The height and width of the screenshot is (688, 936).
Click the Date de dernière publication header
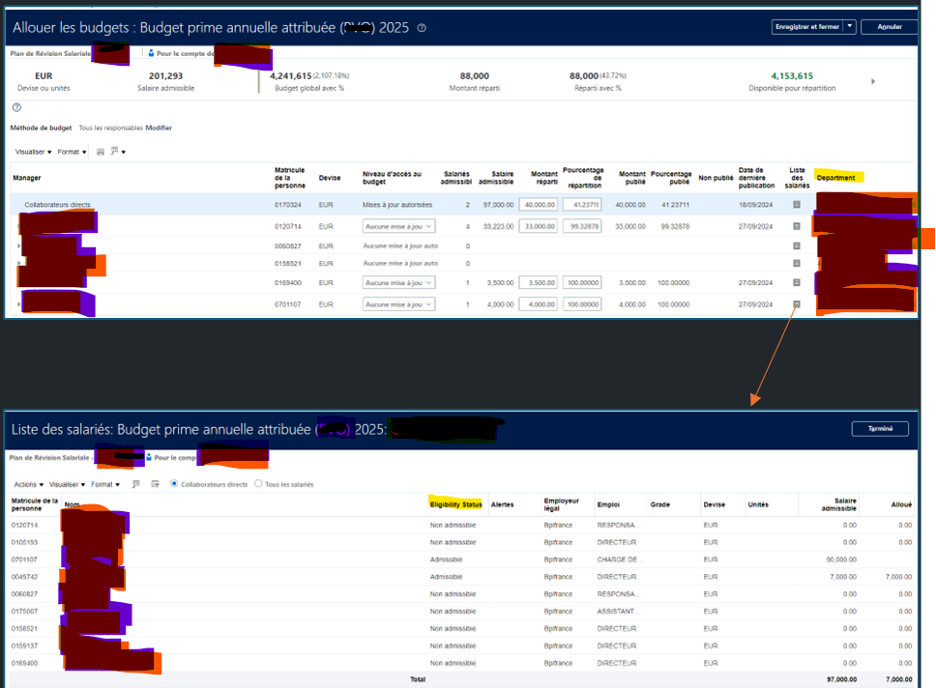[x=756, y=178]
